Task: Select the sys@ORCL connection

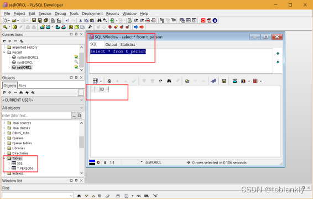Action: pos(25,62)
